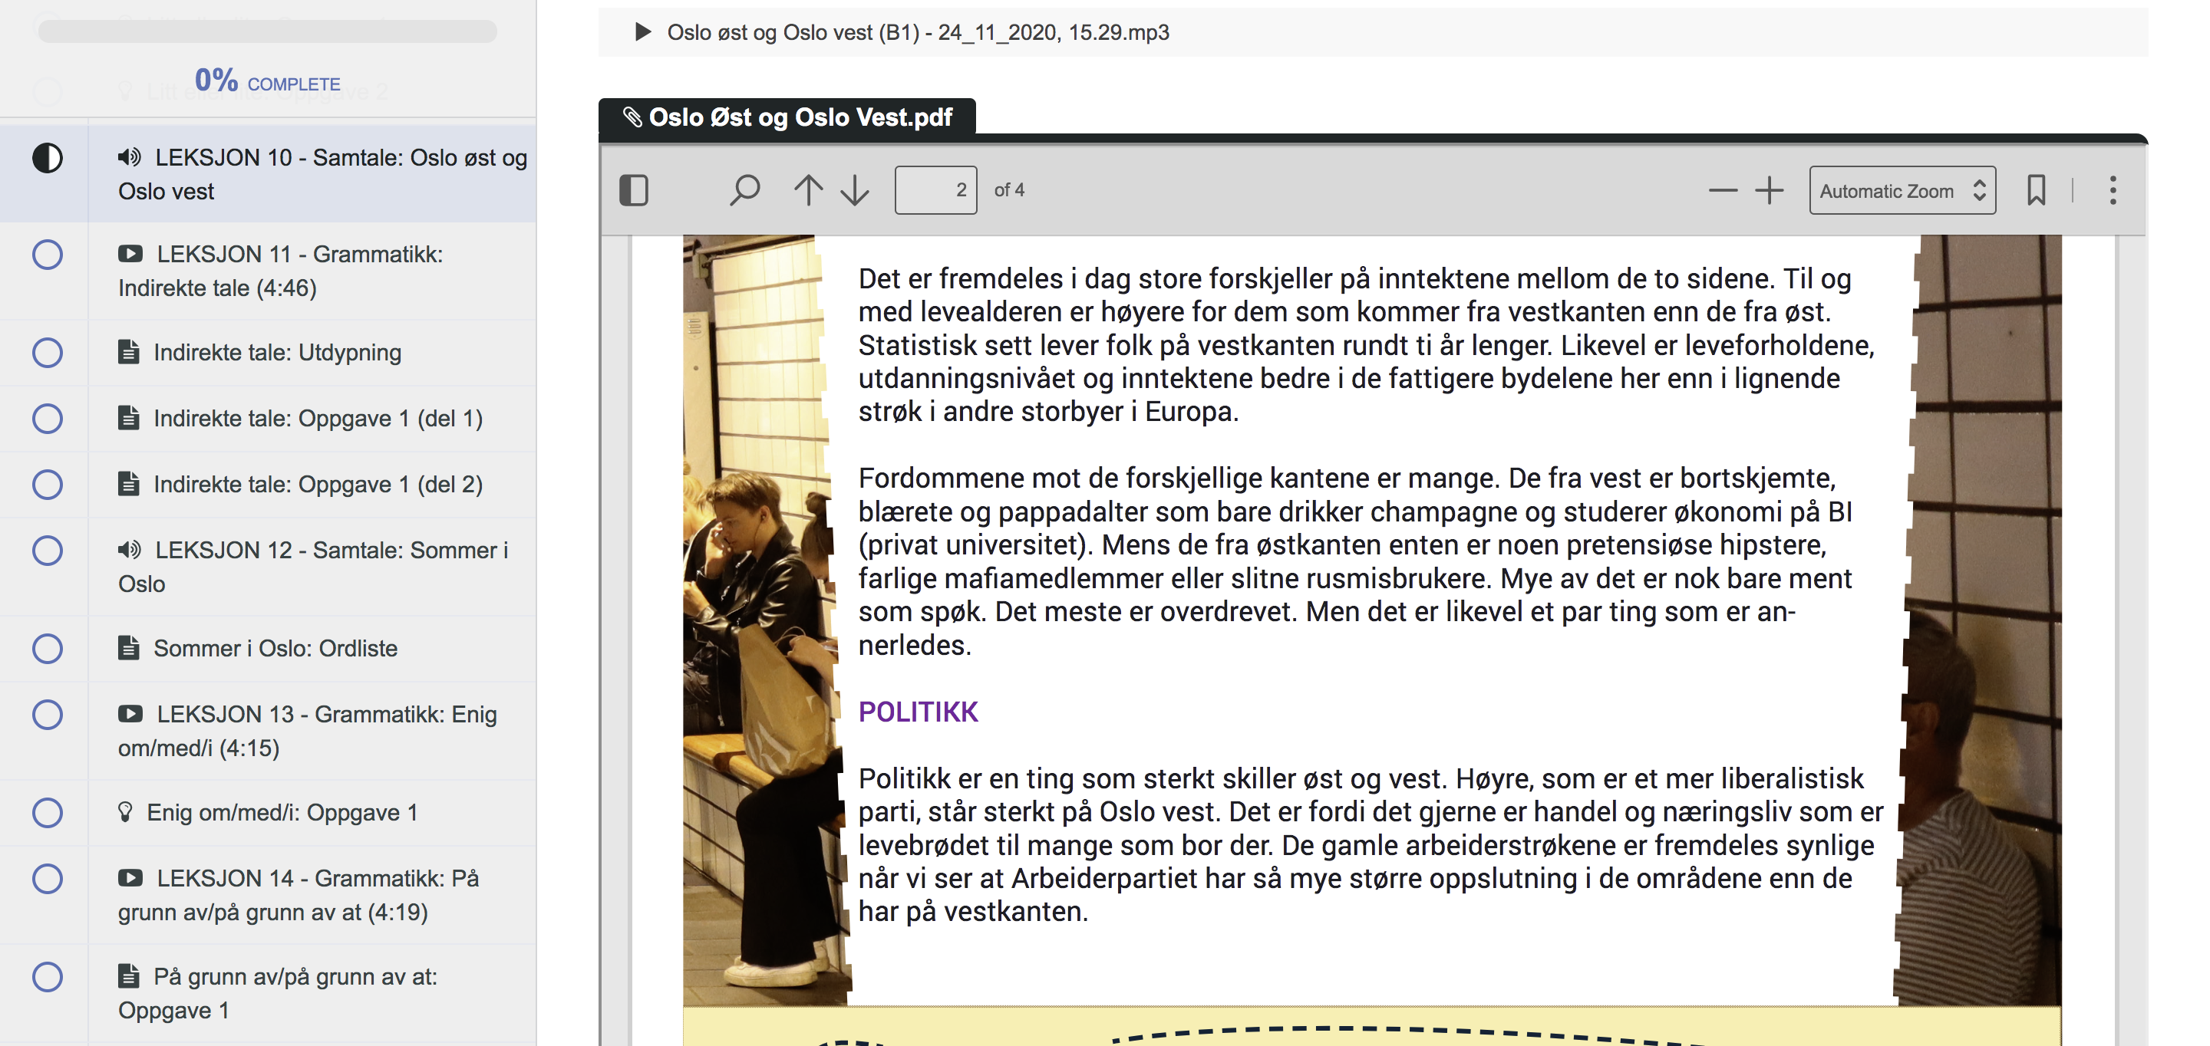The image size is (2210, 1046).
Task: Open the PDF viewer tools menu
Action: [x=2113, y=189]
